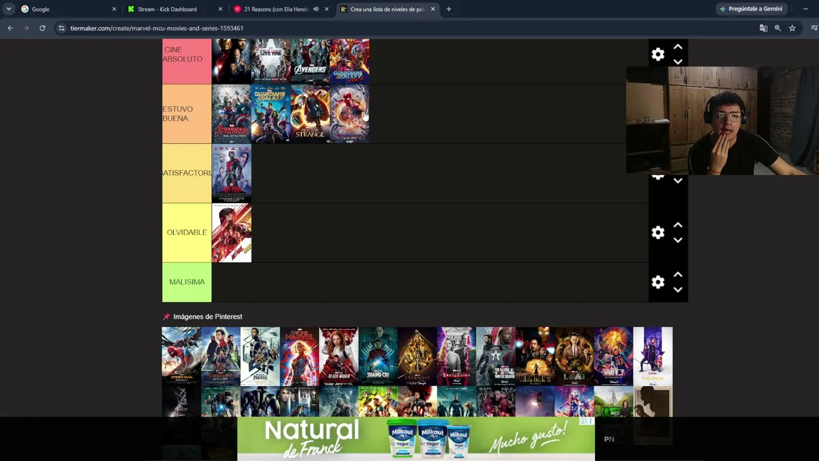Go back to the previous page

click(10, 28)
